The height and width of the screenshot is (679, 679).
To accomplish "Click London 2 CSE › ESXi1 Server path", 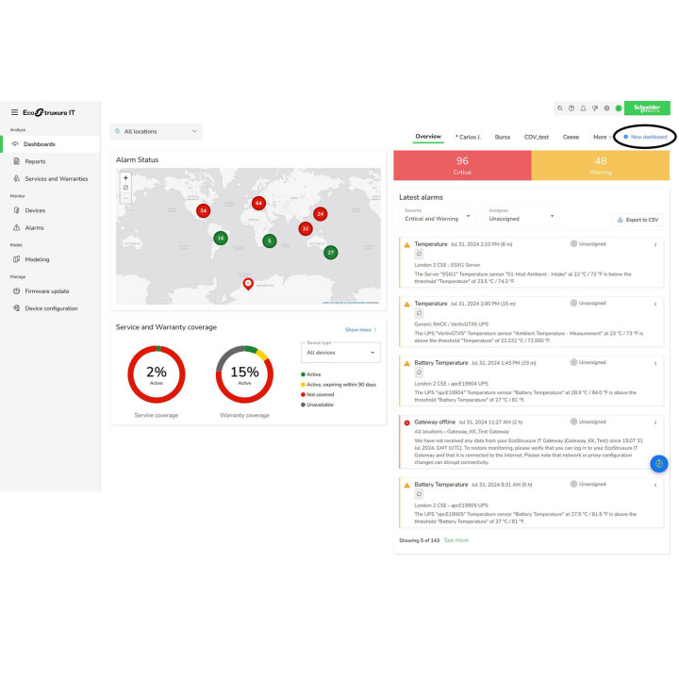I will [x=447, y=265].
